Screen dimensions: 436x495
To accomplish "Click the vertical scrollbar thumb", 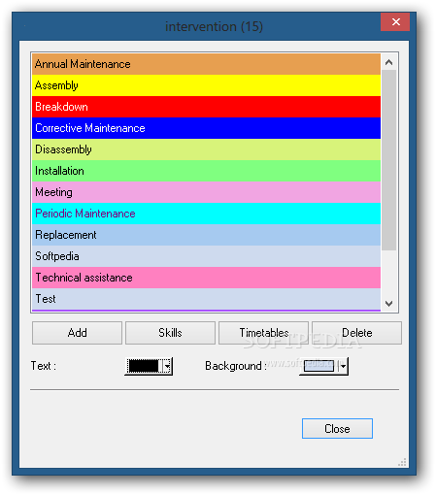I will 389,160.
